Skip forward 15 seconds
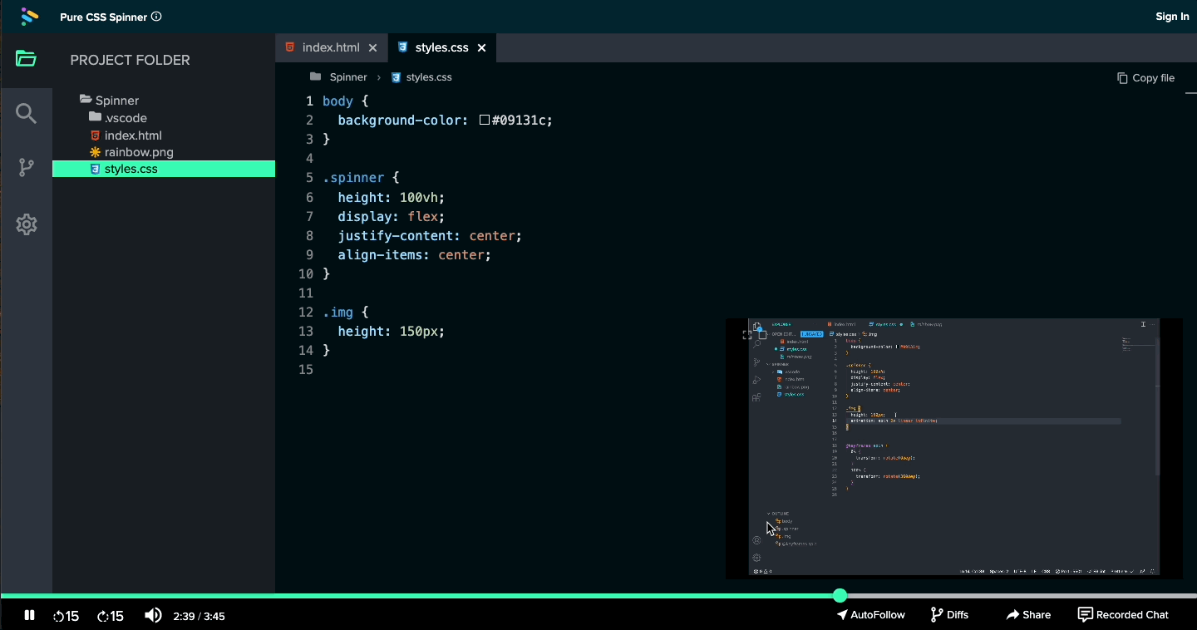The width and height of the screenshot is (1197, 630). tap(110, 616)
